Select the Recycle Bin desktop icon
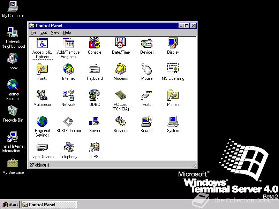 pos(13,114)
